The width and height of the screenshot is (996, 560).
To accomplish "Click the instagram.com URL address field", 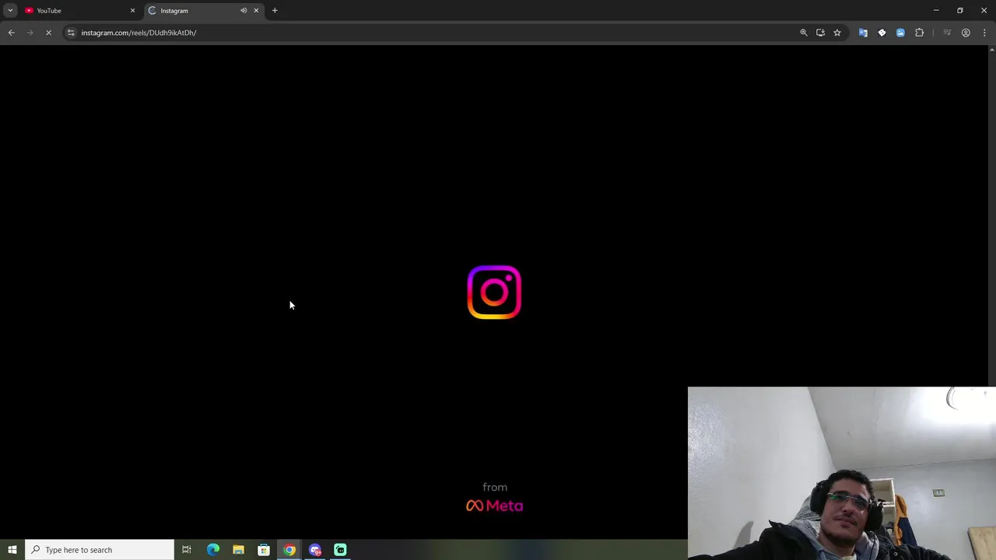I will [436, 33].
